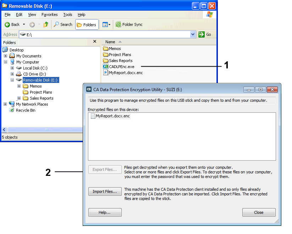Select Removable Disk (E:) in tree

[x=41, y=80]
